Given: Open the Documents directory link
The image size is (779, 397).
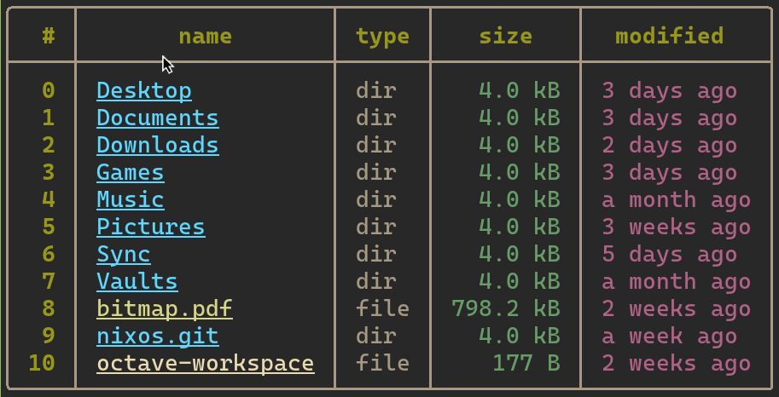Looking at the screenshot, I should point(158,118).
